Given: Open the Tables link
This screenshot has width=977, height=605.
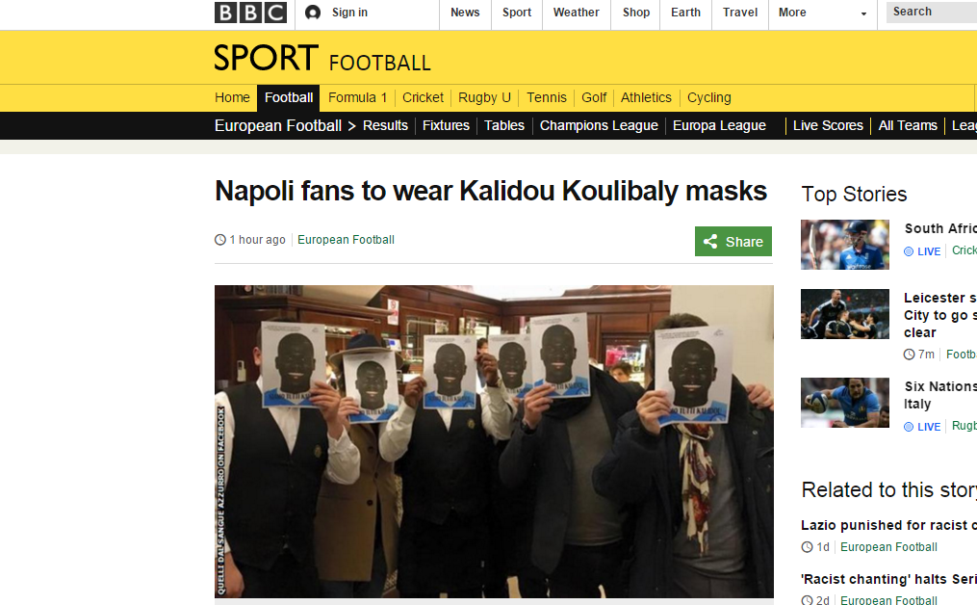Looking at the screenshot, I should click(x=504, y=125).
